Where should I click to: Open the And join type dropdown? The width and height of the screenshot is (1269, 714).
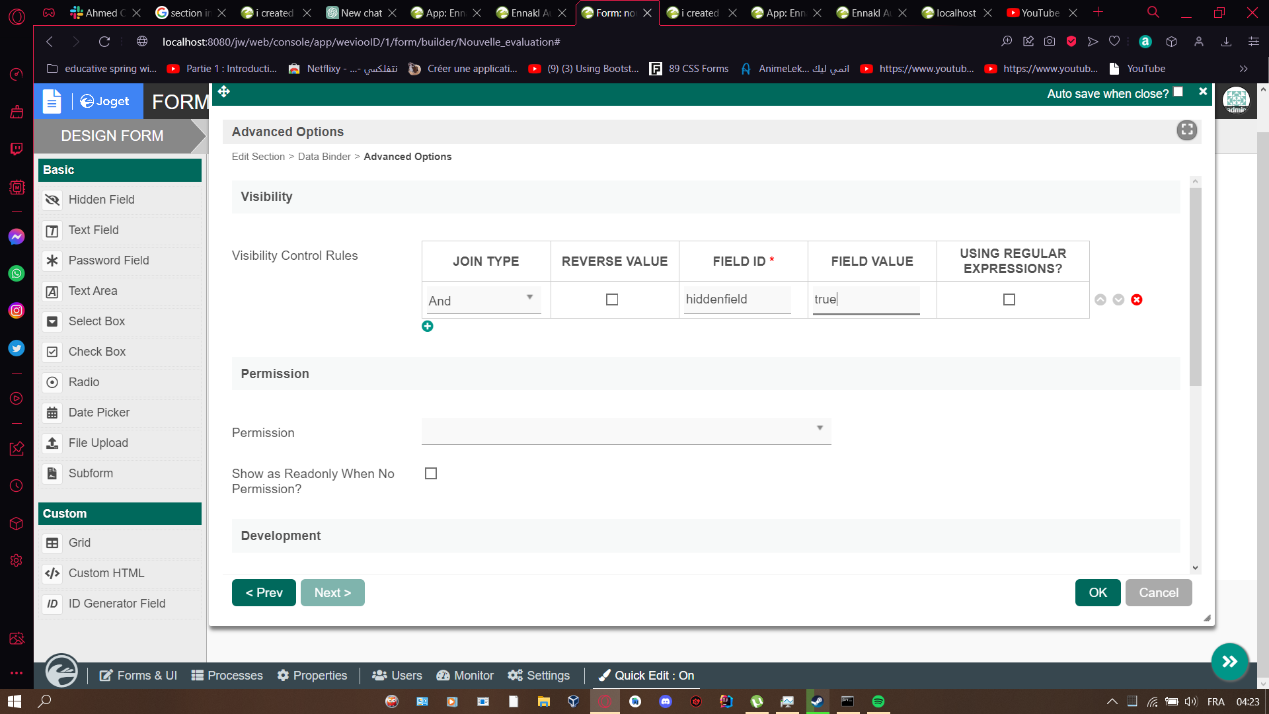click(483, 300)
